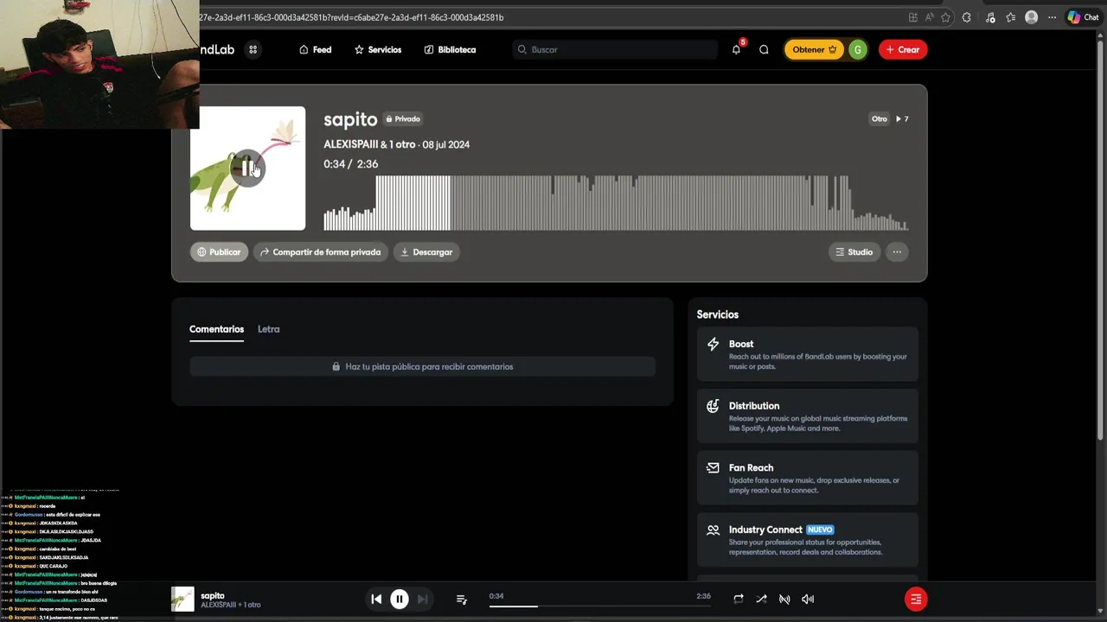Click the play count 7 indicator

coord(902,118)
